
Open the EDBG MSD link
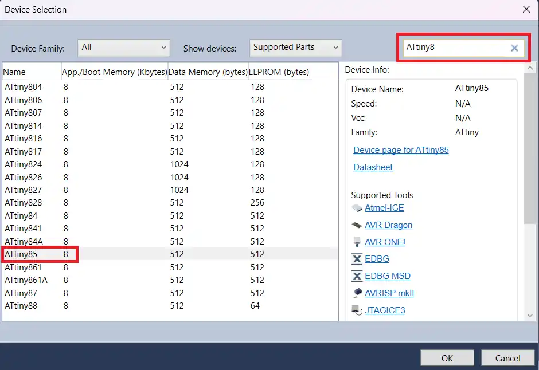tap(388, 276)
